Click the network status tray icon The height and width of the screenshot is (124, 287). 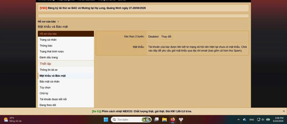[x=259, y=120]
